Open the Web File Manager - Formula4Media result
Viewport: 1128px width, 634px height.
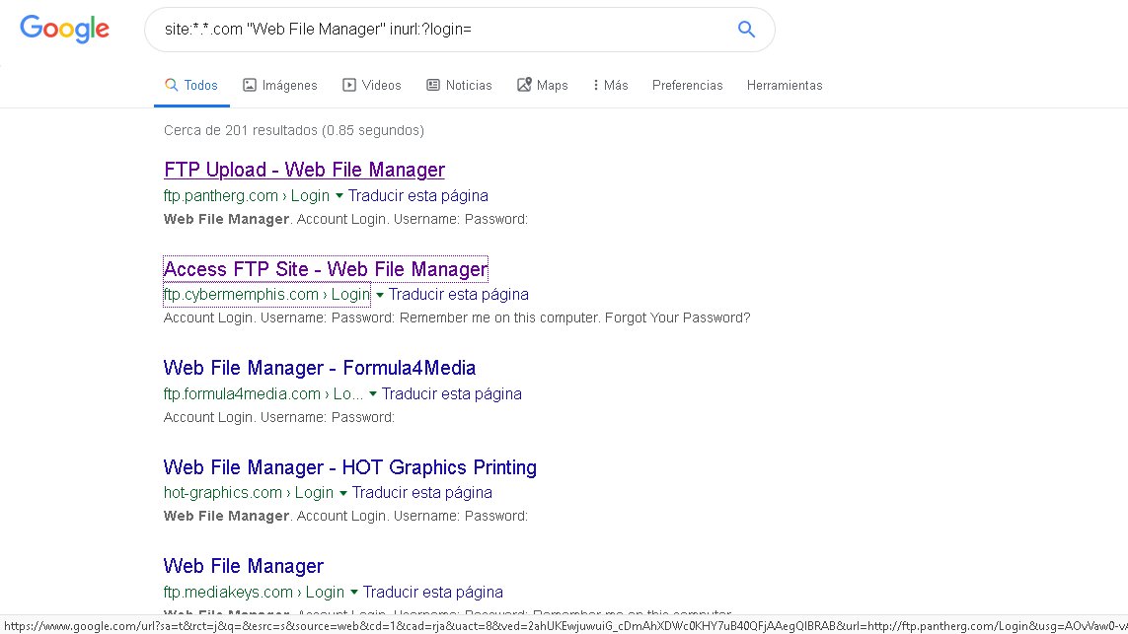[320, 368]
